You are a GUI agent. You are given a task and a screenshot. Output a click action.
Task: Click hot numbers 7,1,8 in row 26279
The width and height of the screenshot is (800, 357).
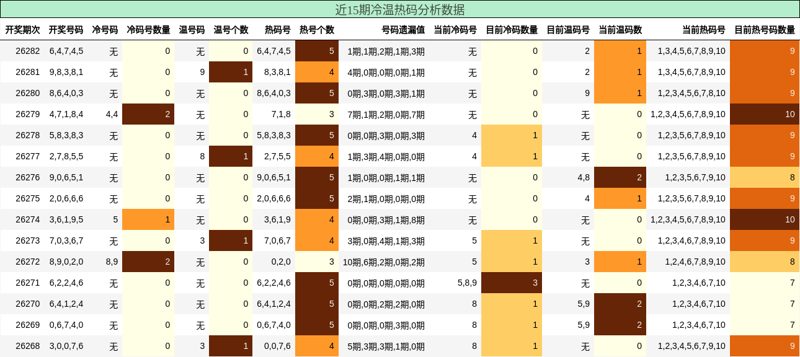[x=281, y=114]
